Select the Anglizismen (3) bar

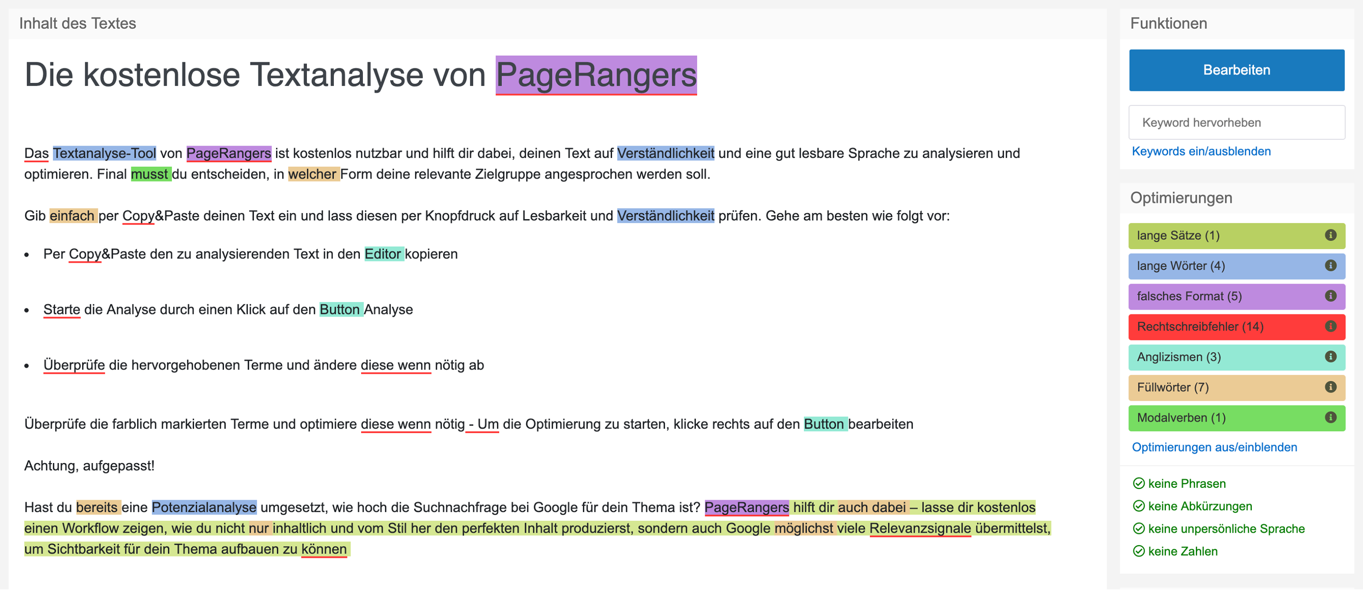tap(1236, 357)
